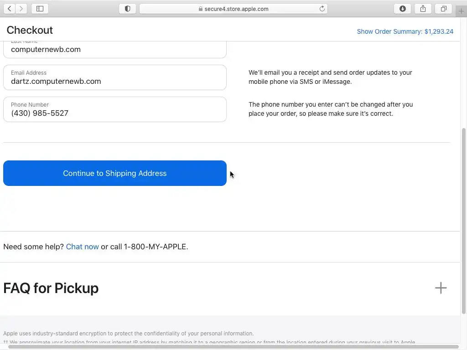Image resolution: width=467 pixels, height=350 pixels.
Task: Open a new tab with plus button
Action: 461,11
